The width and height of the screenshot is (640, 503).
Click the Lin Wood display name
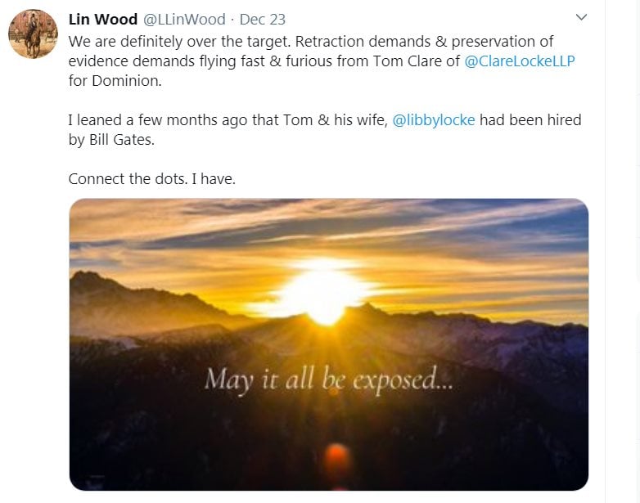pos(103,19)
